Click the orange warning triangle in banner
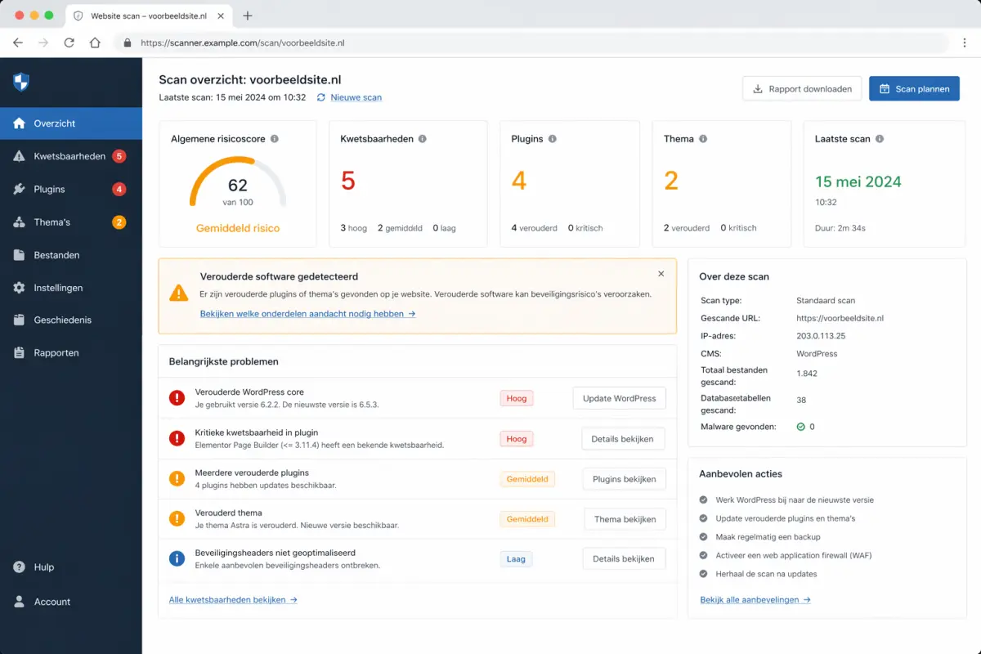The width and height of the screenshot is (981, 654). click(x=178, y=293)
